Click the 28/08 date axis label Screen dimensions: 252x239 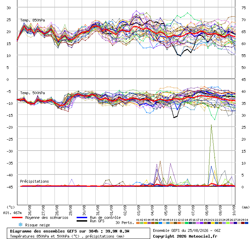57,210
